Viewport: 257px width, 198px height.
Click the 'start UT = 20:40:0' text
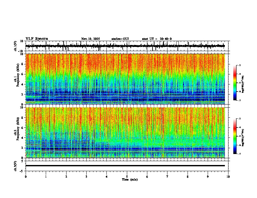coord(157,39)
